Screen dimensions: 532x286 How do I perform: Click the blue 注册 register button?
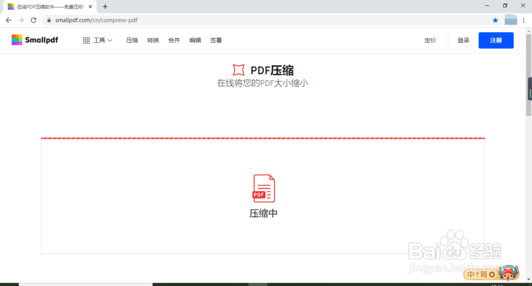tap(496, 40)
